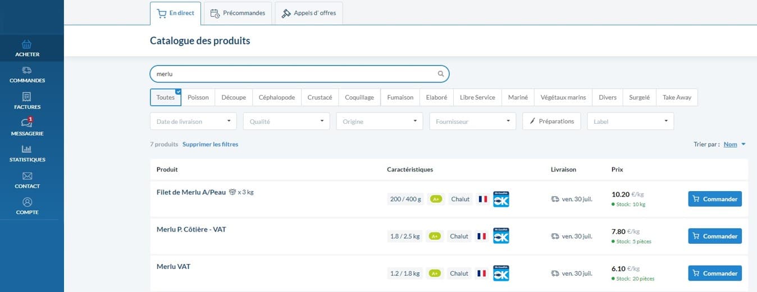Toggle the Toutes category filter
757x292 pixels.
(166, 98)
